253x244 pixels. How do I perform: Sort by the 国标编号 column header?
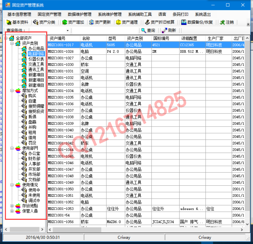(x=165, y=38)
